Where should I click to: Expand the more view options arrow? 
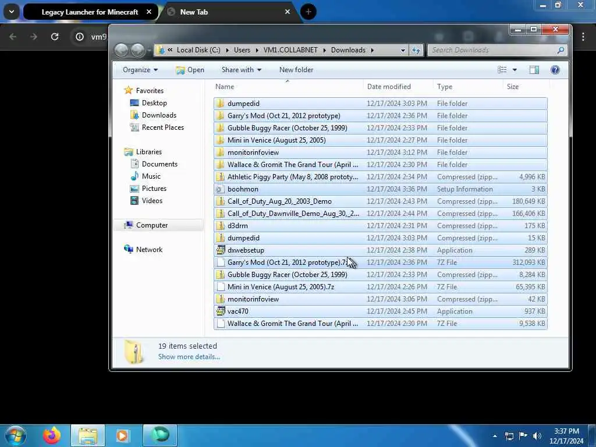pyautogui.click(x=515, y=70)
